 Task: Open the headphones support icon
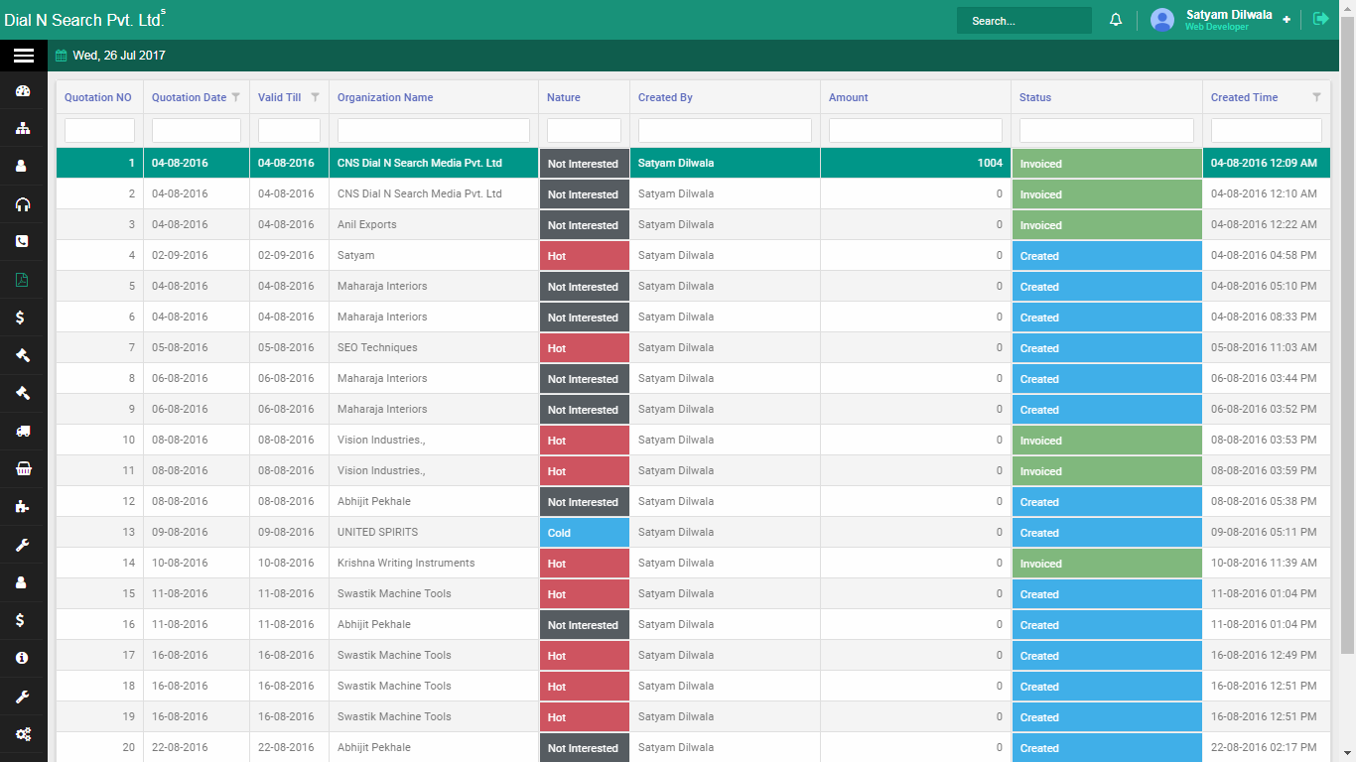pos(23,204)
